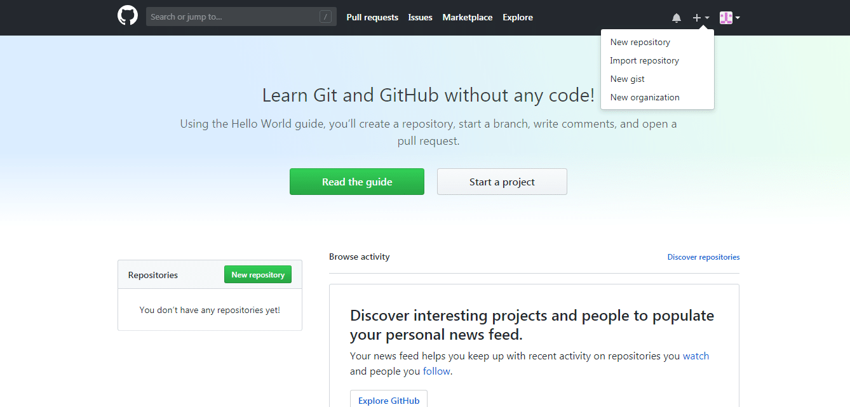Viewport: 850px width, 407px height.
Task: Follow the Discover repositories link
Action: [x=703, y=257]
